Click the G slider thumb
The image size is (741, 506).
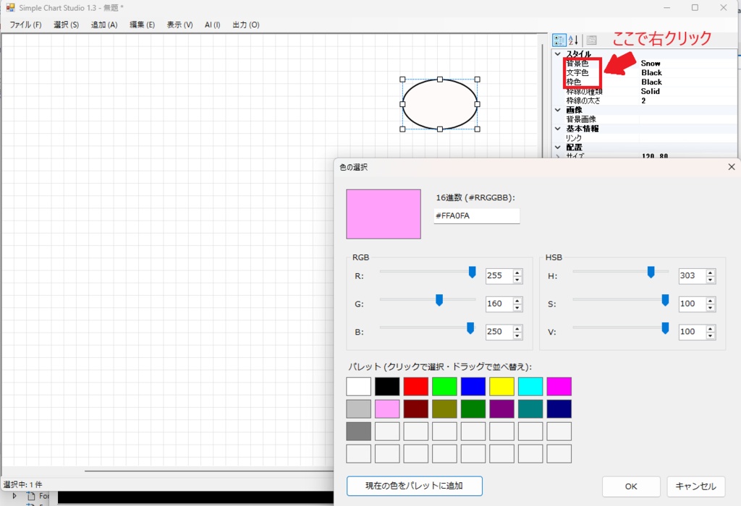439,300
